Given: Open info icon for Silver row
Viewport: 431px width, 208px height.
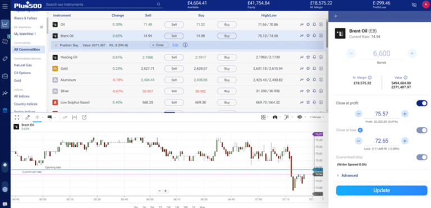Looking at the screenshot, I should point(321,91).
